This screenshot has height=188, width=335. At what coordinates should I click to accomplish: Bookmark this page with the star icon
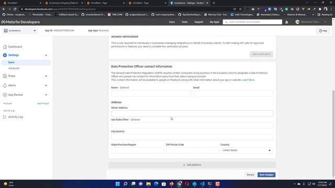[x=240, y=9]
